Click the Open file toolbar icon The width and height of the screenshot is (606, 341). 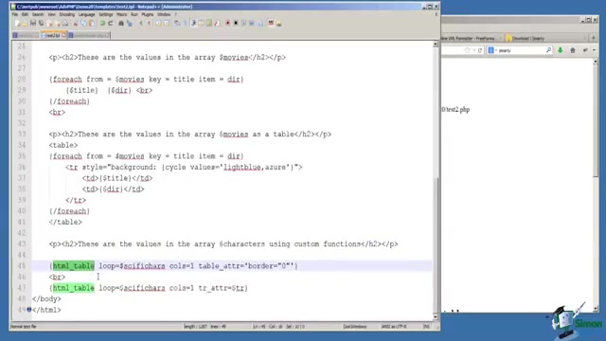25,24
